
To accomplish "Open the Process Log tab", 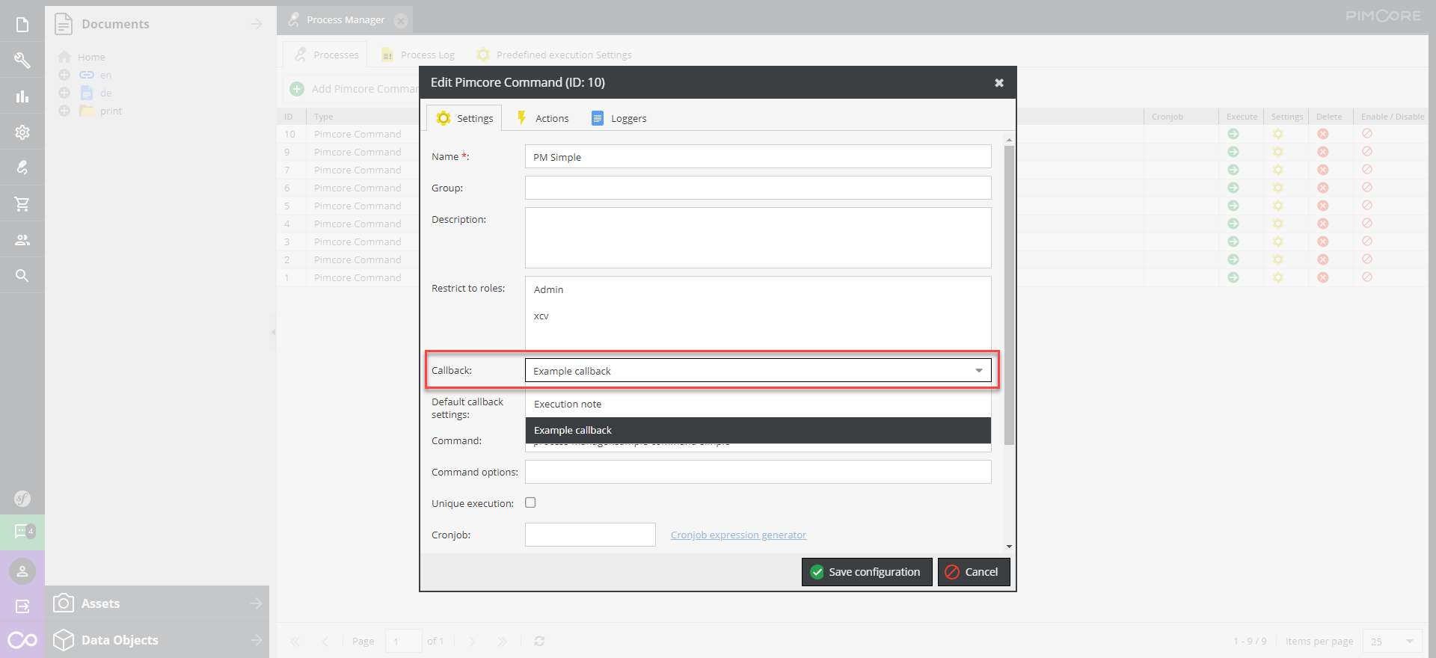I will (418, 55).
